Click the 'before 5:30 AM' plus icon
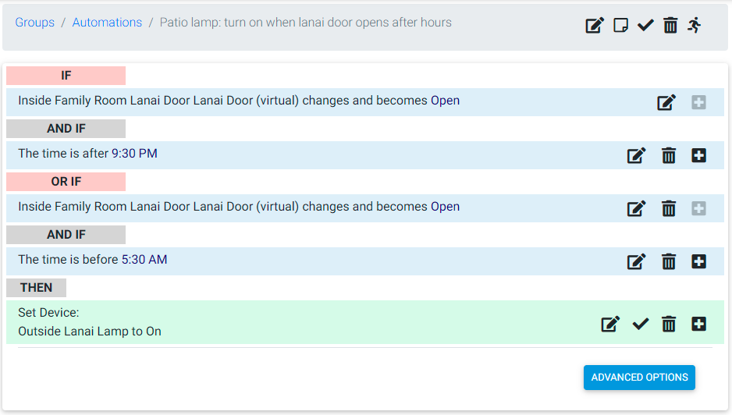 coord(698,261)
